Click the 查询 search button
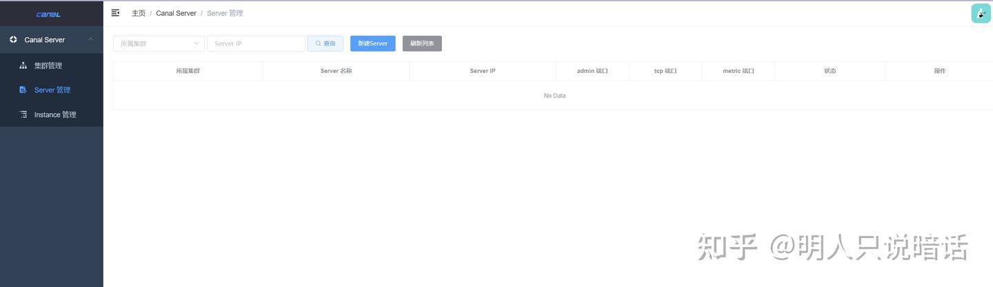The image size is (993, 287). coord(325,43)
